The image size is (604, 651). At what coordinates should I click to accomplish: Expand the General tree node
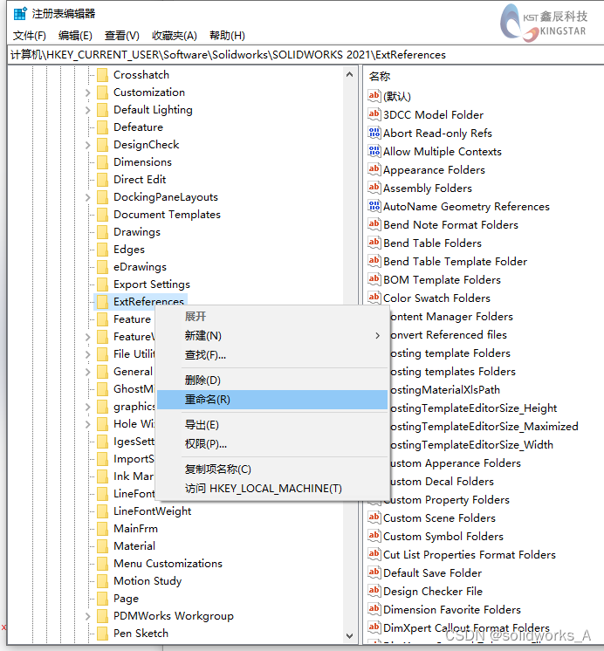[87, 372]
